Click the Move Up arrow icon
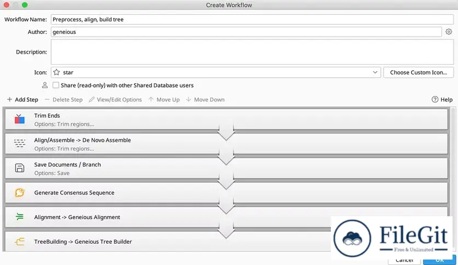Viewport: 458px width, 265px height. click(x=151, y=99)
